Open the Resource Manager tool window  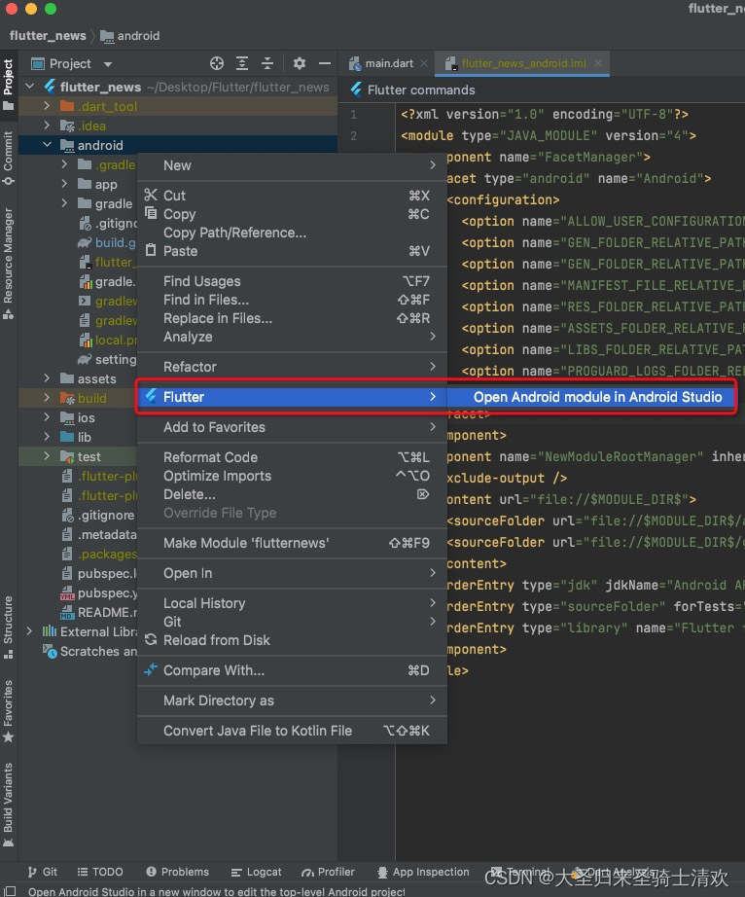8,263
